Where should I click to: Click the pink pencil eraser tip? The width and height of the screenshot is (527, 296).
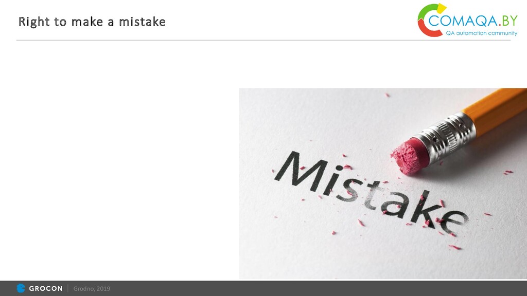[x=410, y=156]
